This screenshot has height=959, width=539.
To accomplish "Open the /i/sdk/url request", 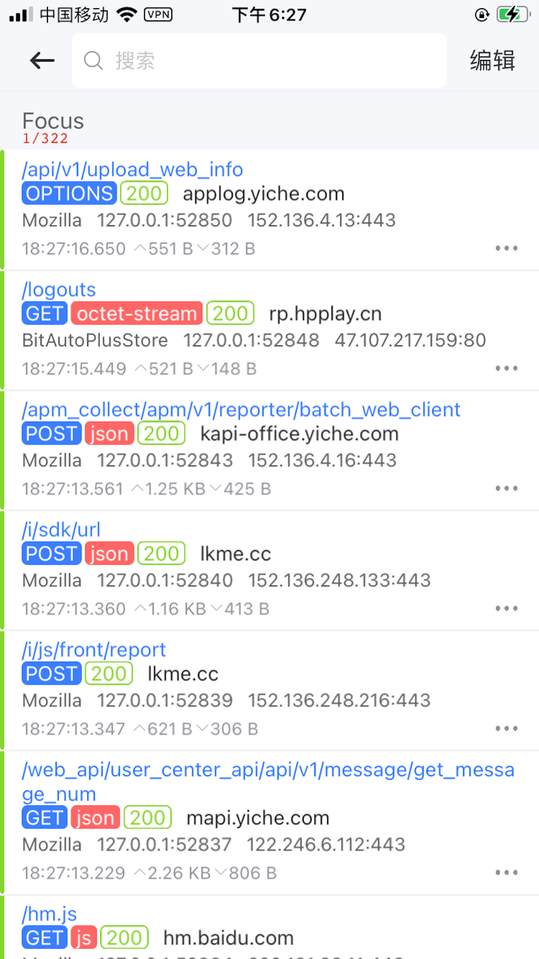I will 269,570.
